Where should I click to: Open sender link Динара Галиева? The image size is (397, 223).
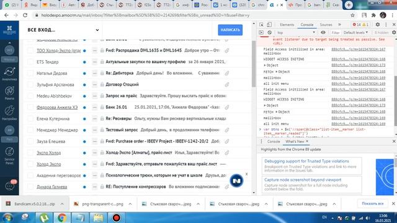[x=52, y=187]
